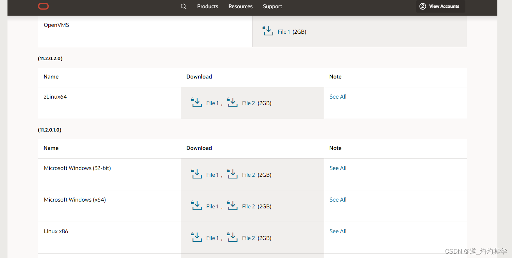Select the zLinux64 row name
This screenshot has height=258, width=512.
point(55,97)
